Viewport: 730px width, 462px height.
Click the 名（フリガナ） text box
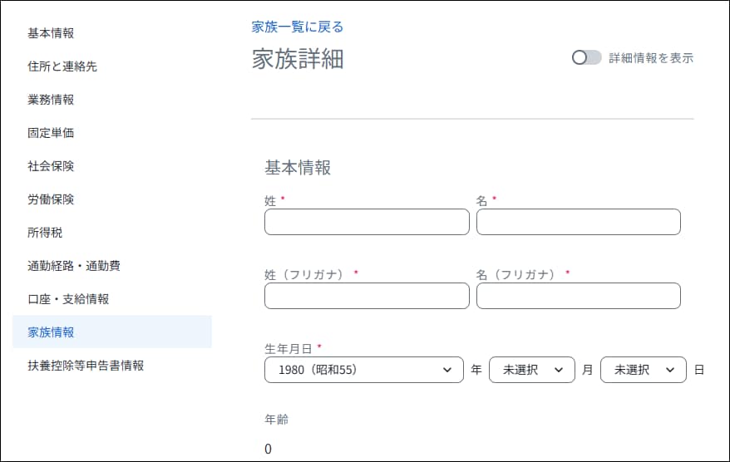[578, 296]
